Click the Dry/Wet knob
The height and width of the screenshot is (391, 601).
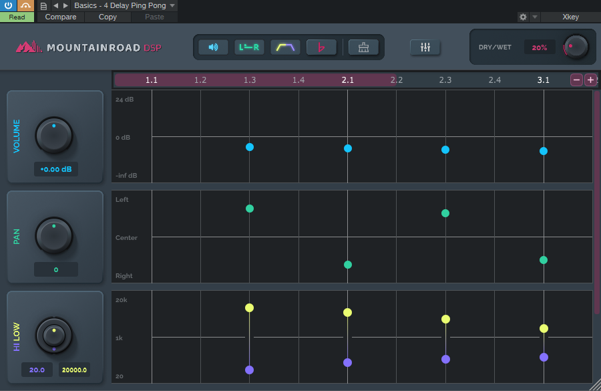(576, 47)
